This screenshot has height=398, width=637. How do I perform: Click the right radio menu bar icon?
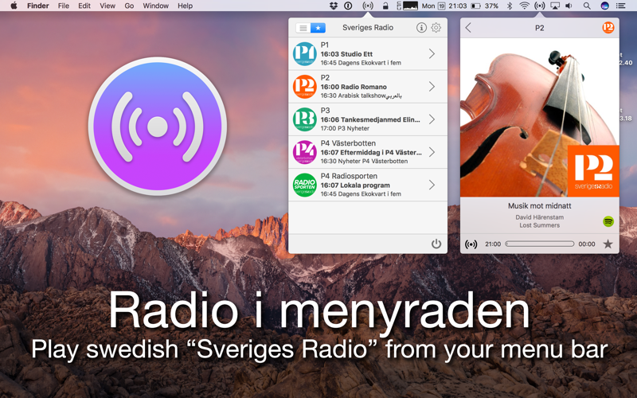tap(540, 6)
